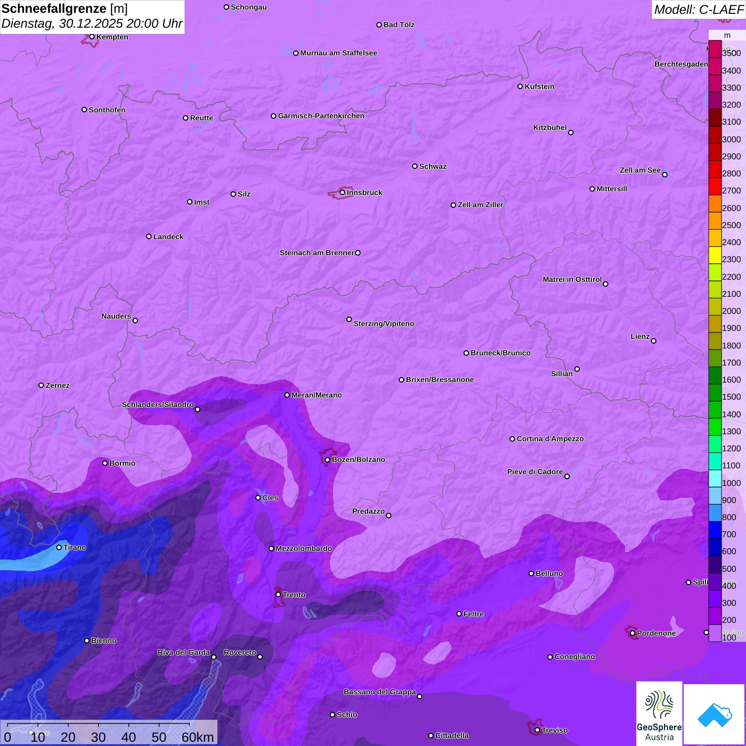
Task: Click the 'Pordenone' label
Action: coord(656,633)
